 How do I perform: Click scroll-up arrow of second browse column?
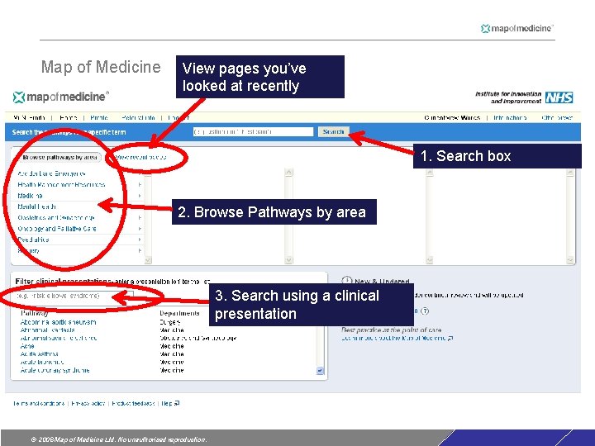coord(288,173)
